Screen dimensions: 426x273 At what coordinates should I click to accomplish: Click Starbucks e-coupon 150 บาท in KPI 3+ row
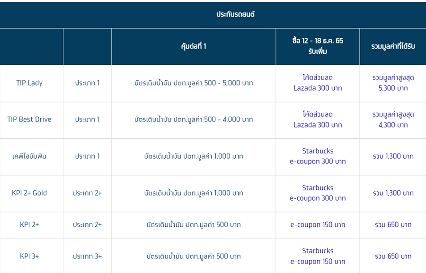point(318,256)
